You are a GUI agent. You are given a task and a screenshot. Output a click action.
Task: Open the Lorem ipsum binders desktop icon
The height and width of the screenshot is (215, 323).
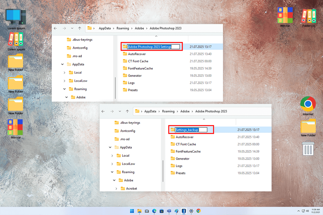click(x=16, y=41)
